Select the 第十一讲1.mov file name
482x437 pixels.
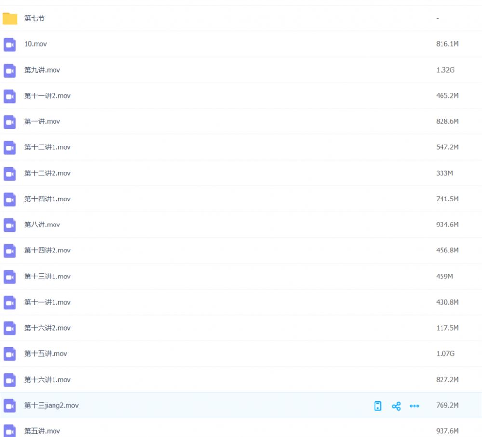(47, 302)
